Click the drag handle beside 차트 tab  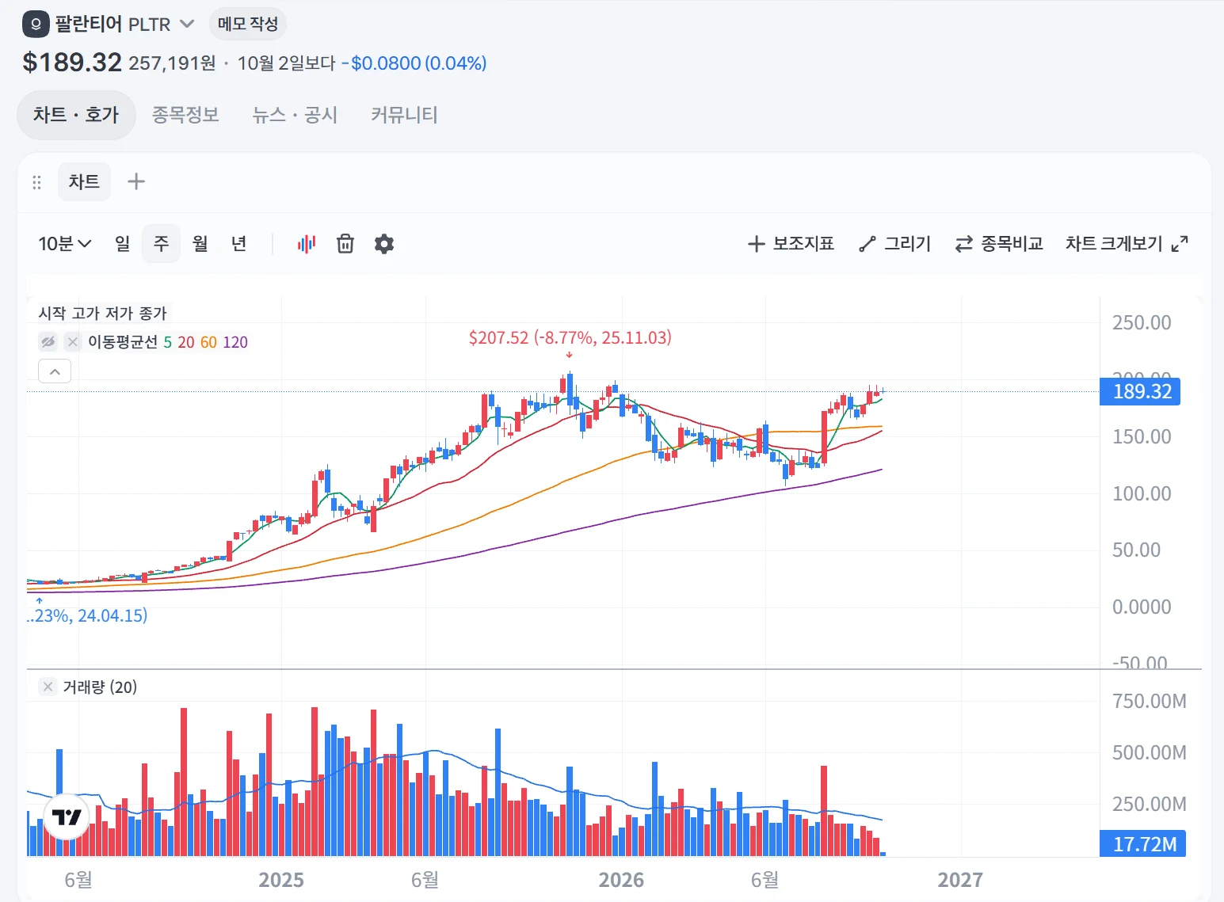[x=36, y=182]
